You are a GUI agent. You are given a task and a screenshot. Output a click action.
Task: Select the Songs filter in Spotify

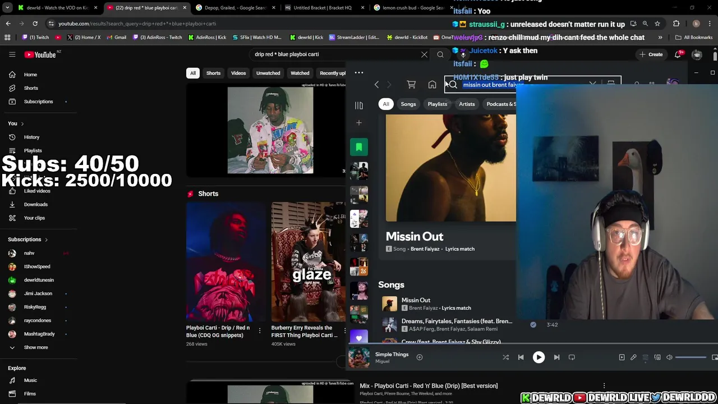click(408, 104)
